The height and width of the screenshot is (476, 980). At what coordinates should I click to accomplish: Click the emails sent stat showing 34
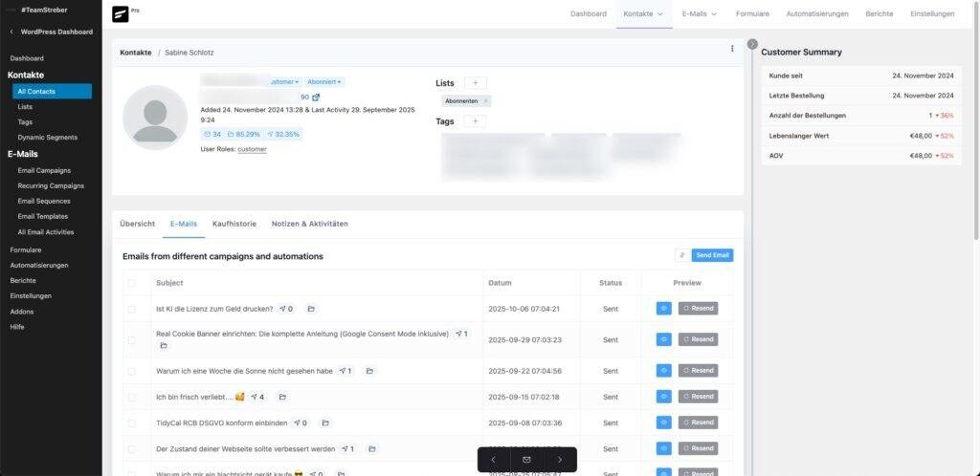coord(212,134)
